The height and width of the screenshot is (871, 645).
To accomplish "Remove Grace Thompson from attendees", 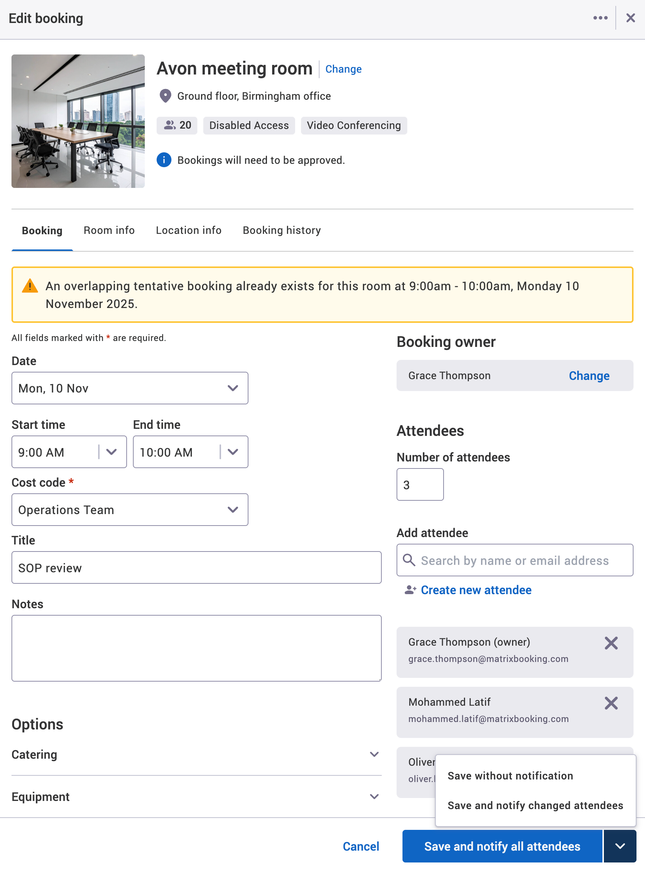I will [x=611, y=643].
